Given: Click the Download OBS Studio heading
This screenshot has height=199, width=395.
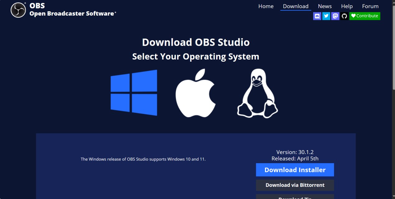Looking at the screenshot, I should click(x=196, y=42).
